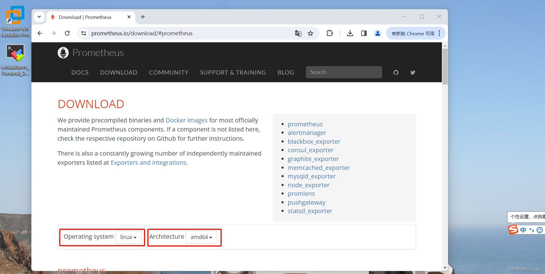Jump to mysqld_exporter link
Viewport: 545px width, 274px height.
click(x=311, y=176)
